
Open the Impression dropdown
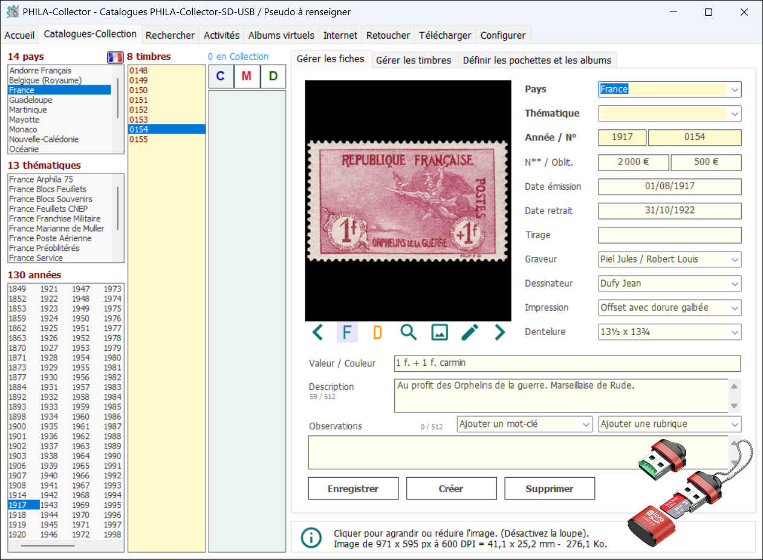pyautogui.click(x=735, y=308)
